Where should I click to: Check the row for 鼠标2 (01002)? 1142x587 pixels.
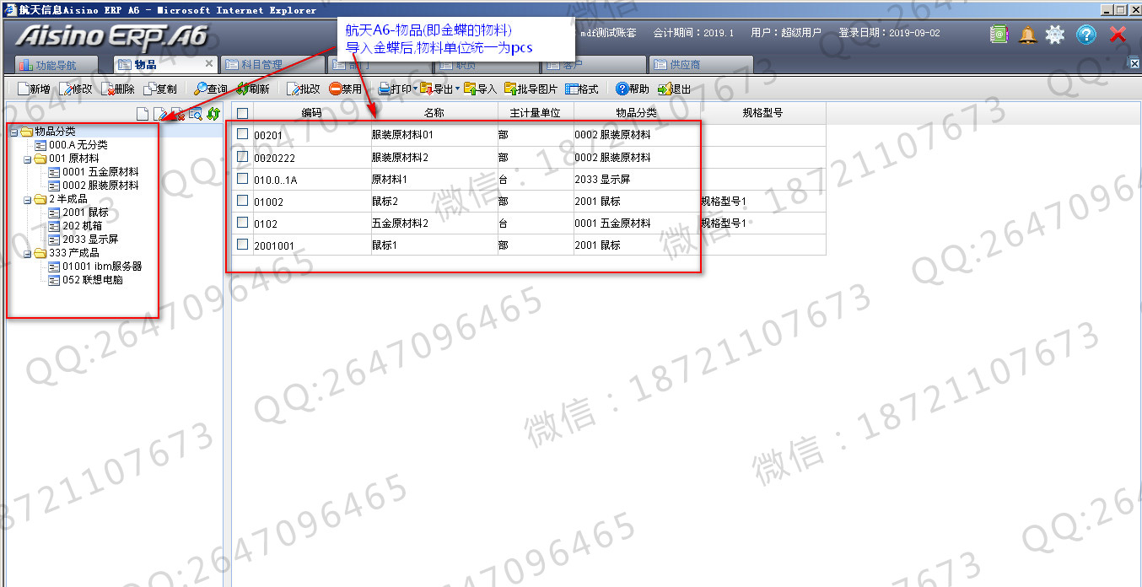(243, 201)
